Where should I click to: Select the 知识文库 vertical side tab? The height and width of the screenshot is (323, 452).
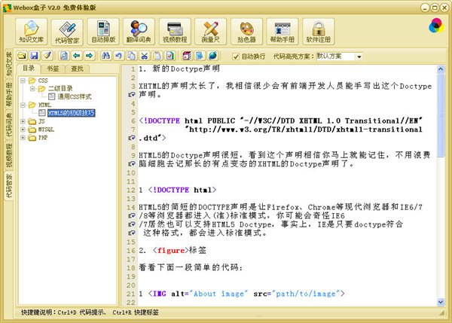(9, 64)
